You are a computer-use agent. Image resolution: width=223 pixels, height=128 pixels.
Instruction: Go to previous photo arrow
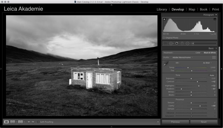click(x=29, y=122)
